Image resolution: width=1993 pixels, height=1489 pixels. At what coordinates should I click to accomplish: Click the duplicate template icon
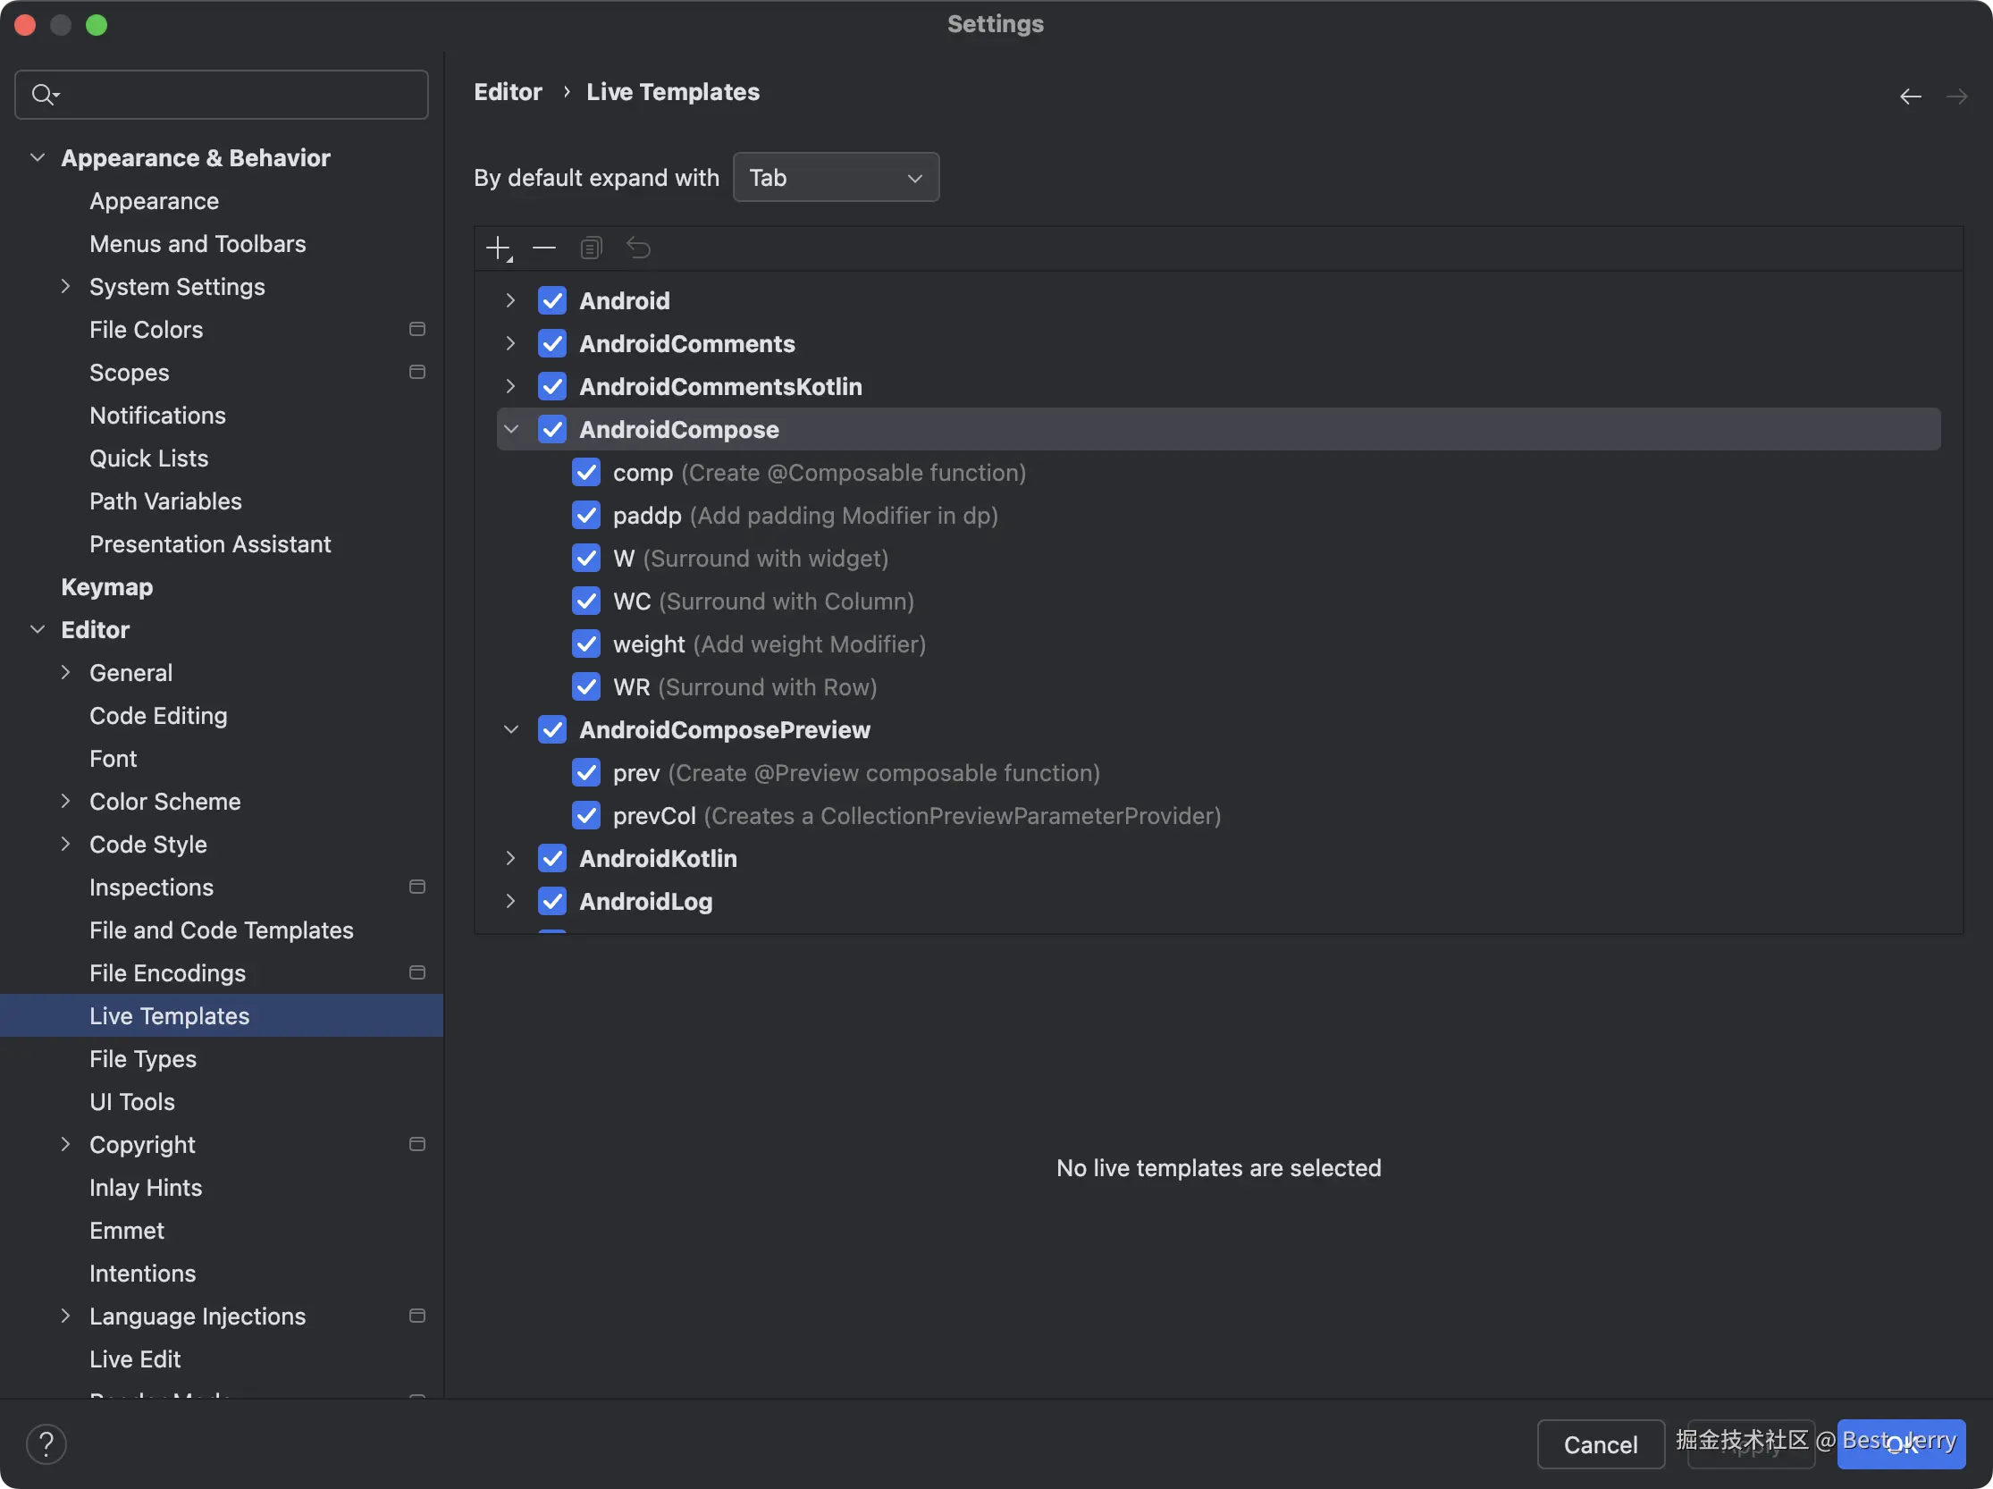coord(591,248)
